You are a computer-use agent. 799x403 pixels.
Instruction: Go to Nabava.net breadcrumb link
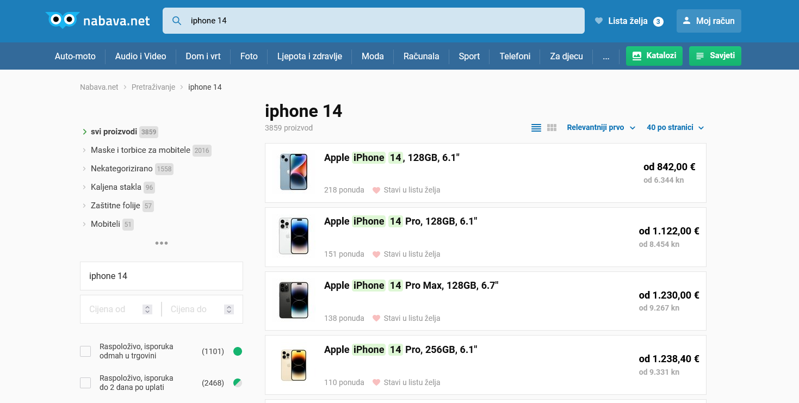[99, 87]
